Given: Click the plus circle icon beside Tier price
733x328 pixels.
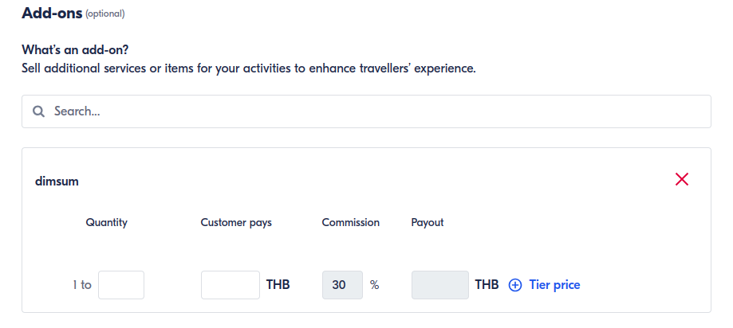Looking at the screenshot, I should pyautogui.click(x=515, y=285).
